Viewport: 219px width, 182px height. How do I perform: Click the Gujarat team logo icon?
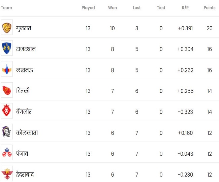click(7, 28)
